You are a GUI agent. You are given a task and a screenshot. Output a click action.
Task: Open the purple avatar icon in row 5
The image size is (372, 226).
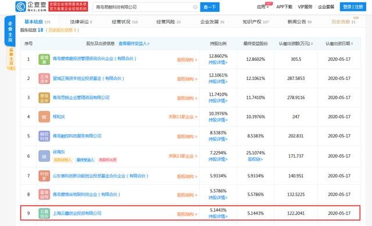point(44,136)
